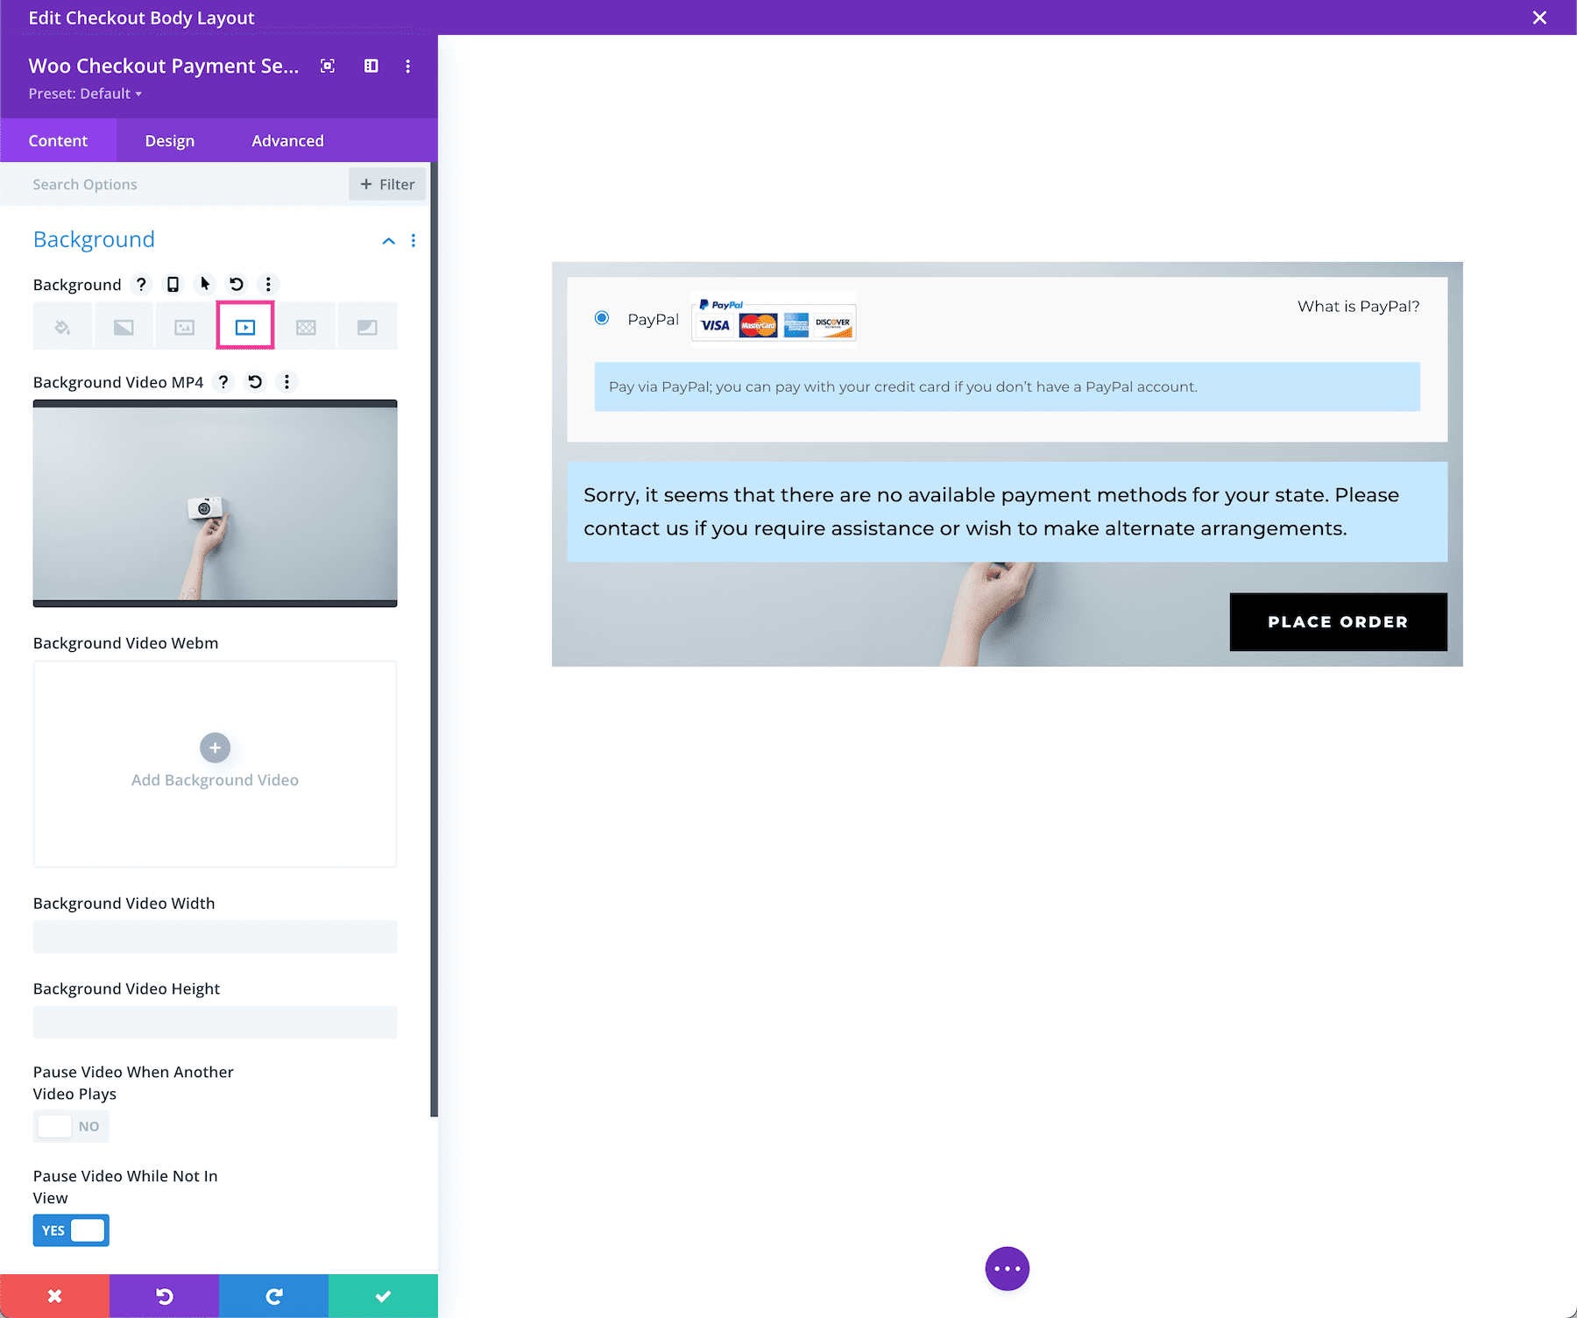
Task: Open the Preset: Default dropdown
Action: point(85,93)
